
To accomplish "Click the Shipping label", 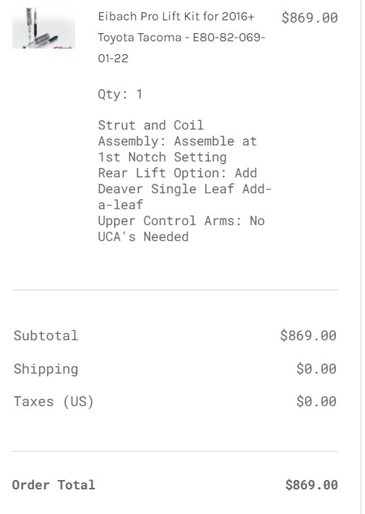I will 46,369.
